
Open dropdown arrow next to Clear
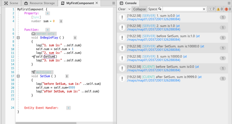coord(129,9)
